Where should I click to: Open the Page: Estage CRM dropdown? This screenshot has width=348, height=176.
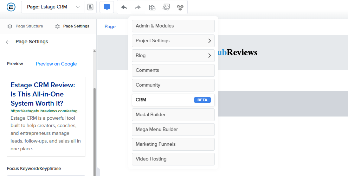(x=53, y=7)
